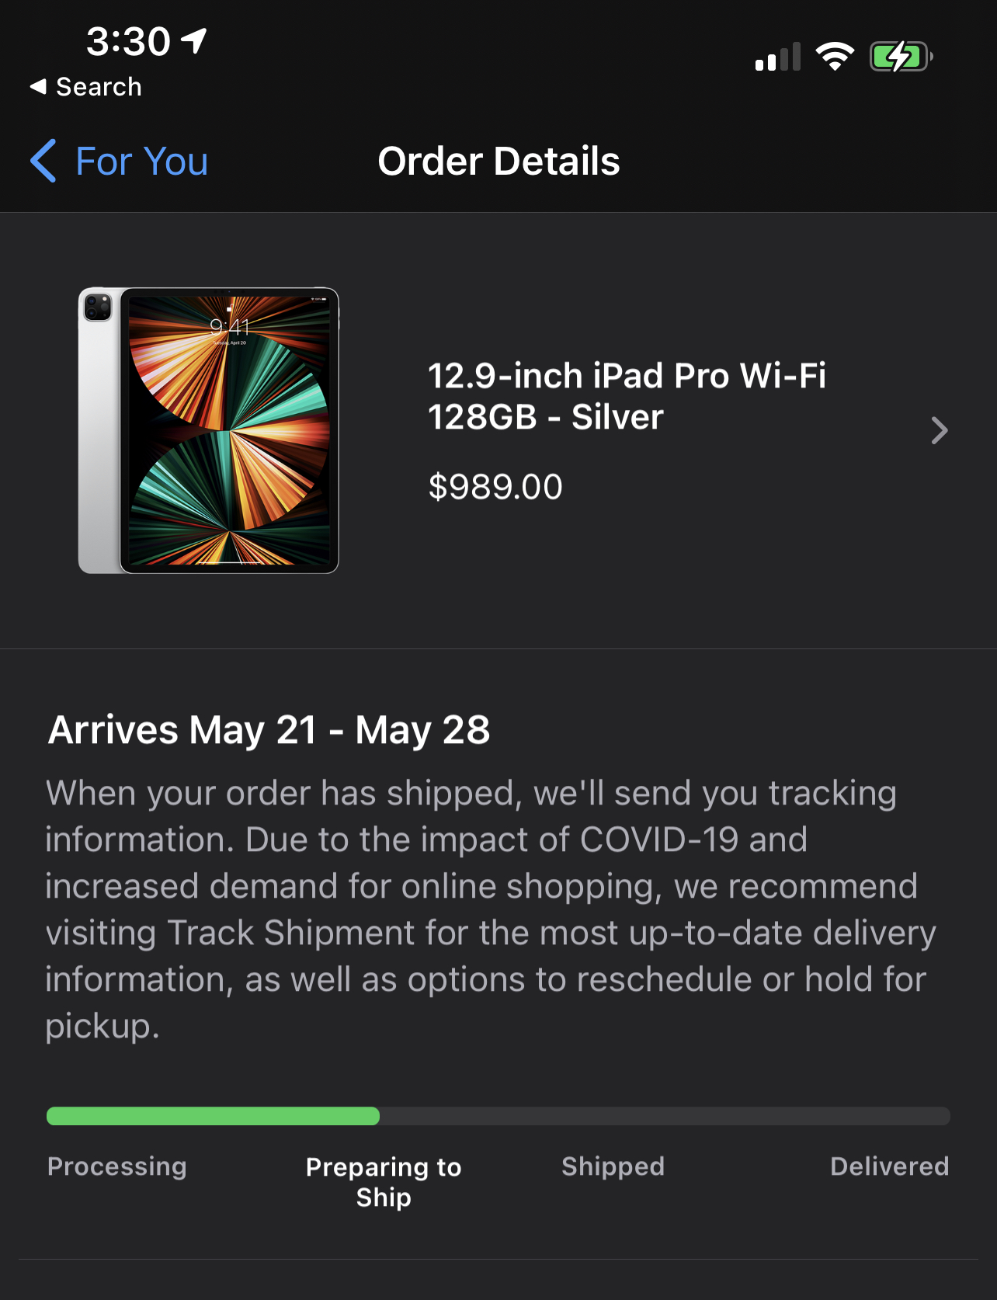The image size is (997, 1300).
Task: Tap the Shipped status label
Action: pos(613,1166)
